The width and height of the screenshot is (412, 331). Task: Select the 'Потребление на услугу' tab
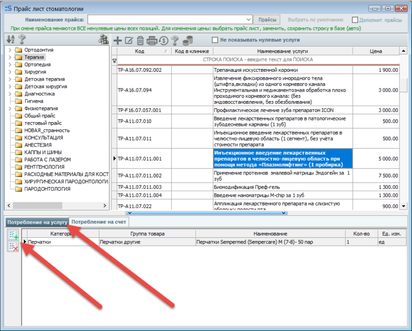click(37, 222)
